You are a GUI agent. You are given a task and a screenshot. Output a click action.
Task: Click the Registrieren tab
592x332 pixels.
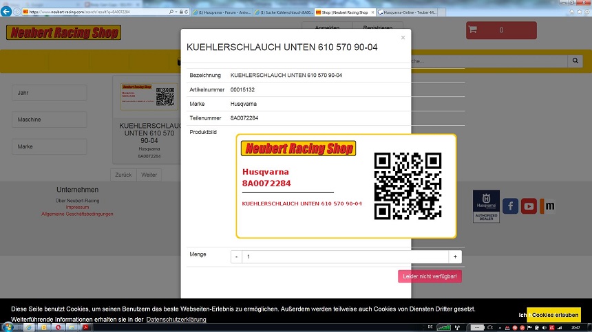(377, 27)
